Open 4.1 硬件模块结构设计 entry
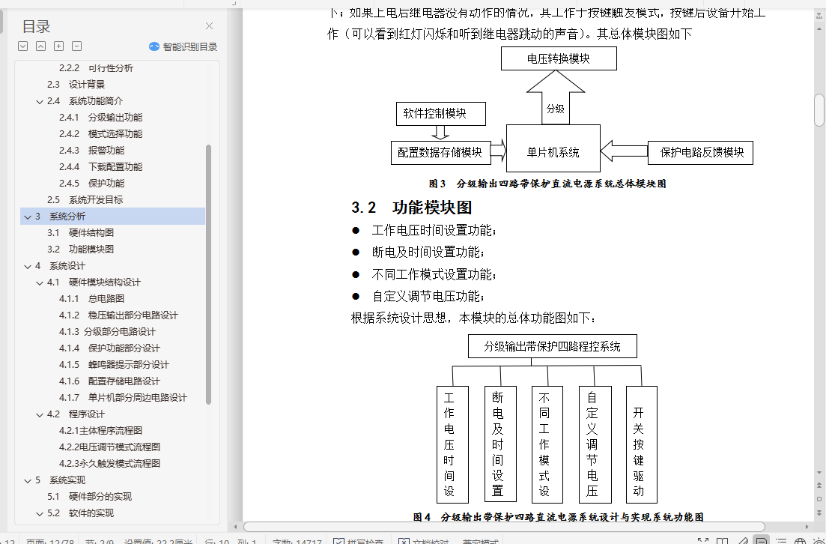The height and width of the screenshot is (544, 826). coord(94,282)
